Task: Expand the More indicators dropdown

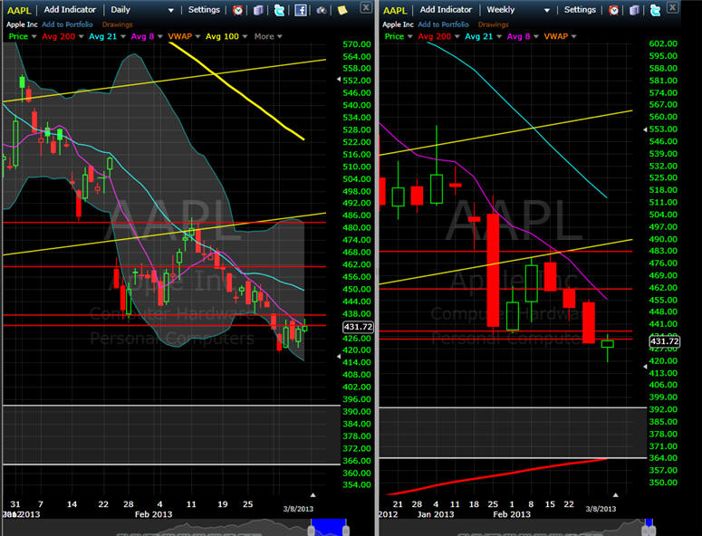Action: coord(267,36)
